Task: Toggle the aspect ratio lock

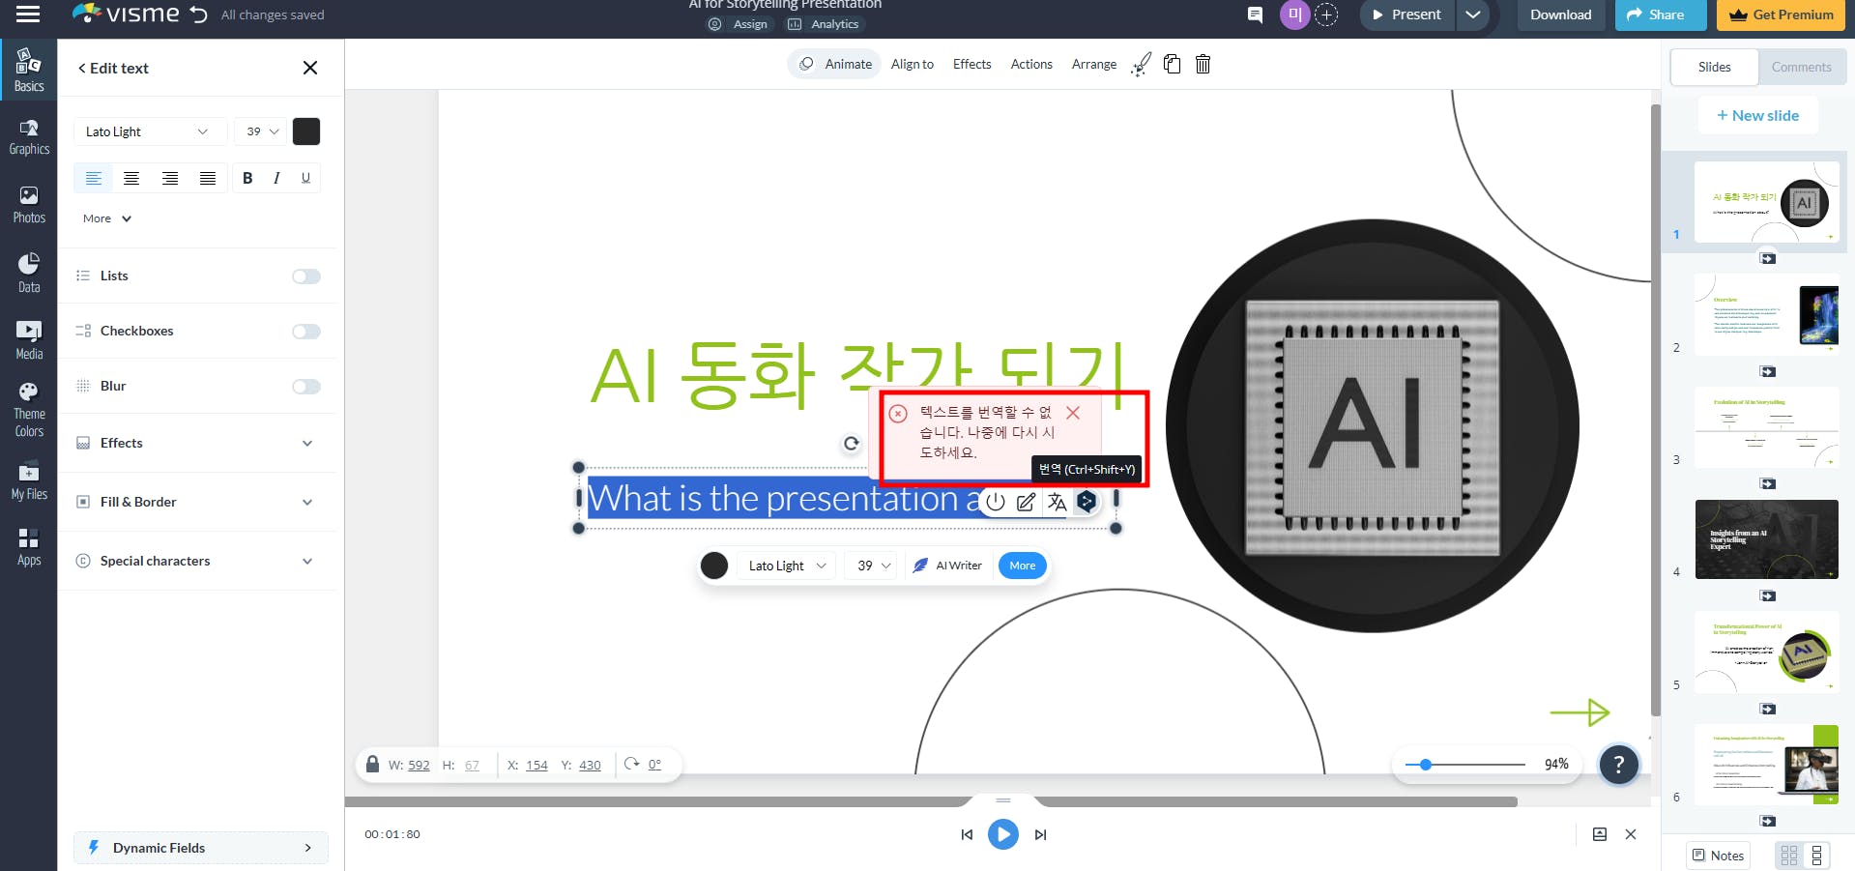Action: [x=372, y=764]
